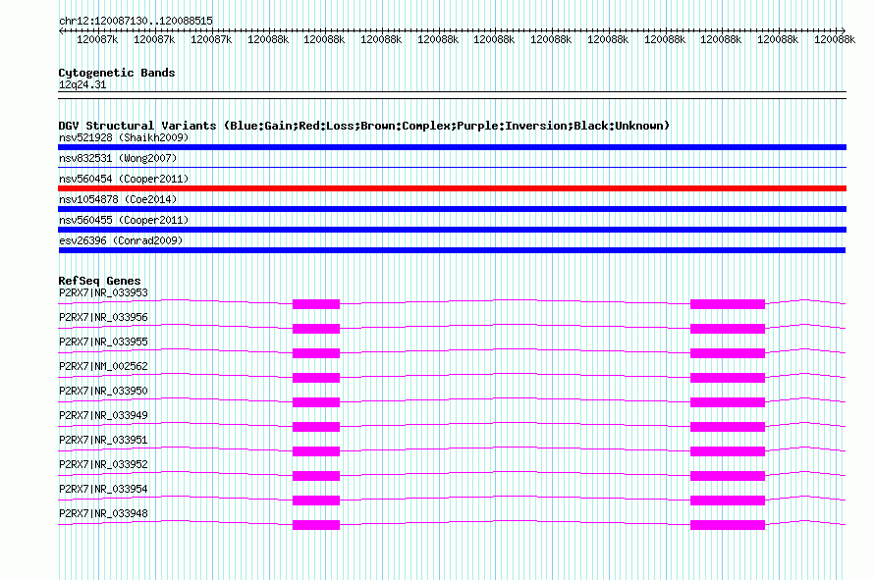Open the P2RX7|NR_033954 transcript label
Image resolution: width=874 pixels, height=580 pixels.
click(x=103, y=489)
